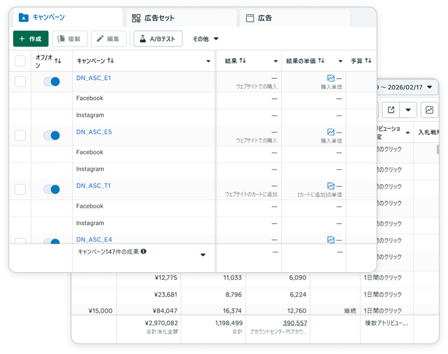This screenshot has width=448, height=354.
Task: Toggle off the DN_ASC_E1 campaign switch
Action: point(51,81)
